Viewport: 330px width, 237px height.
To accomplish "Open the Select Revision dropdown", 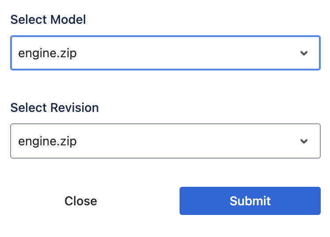I will click(x=165, y=141).
